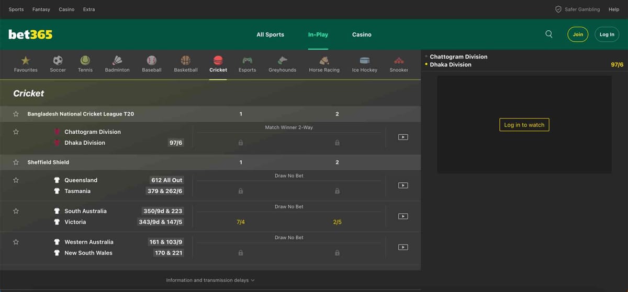The height and width of the screenshot is (292, 628).
Task: Favourite the Bangladesh National Cricket League T20
Action: pos(16,114)
